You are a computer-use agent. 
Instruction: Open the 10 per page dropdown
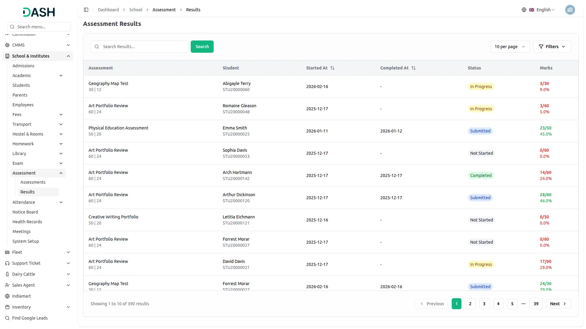pyautogui.click(x=510, y=47)
